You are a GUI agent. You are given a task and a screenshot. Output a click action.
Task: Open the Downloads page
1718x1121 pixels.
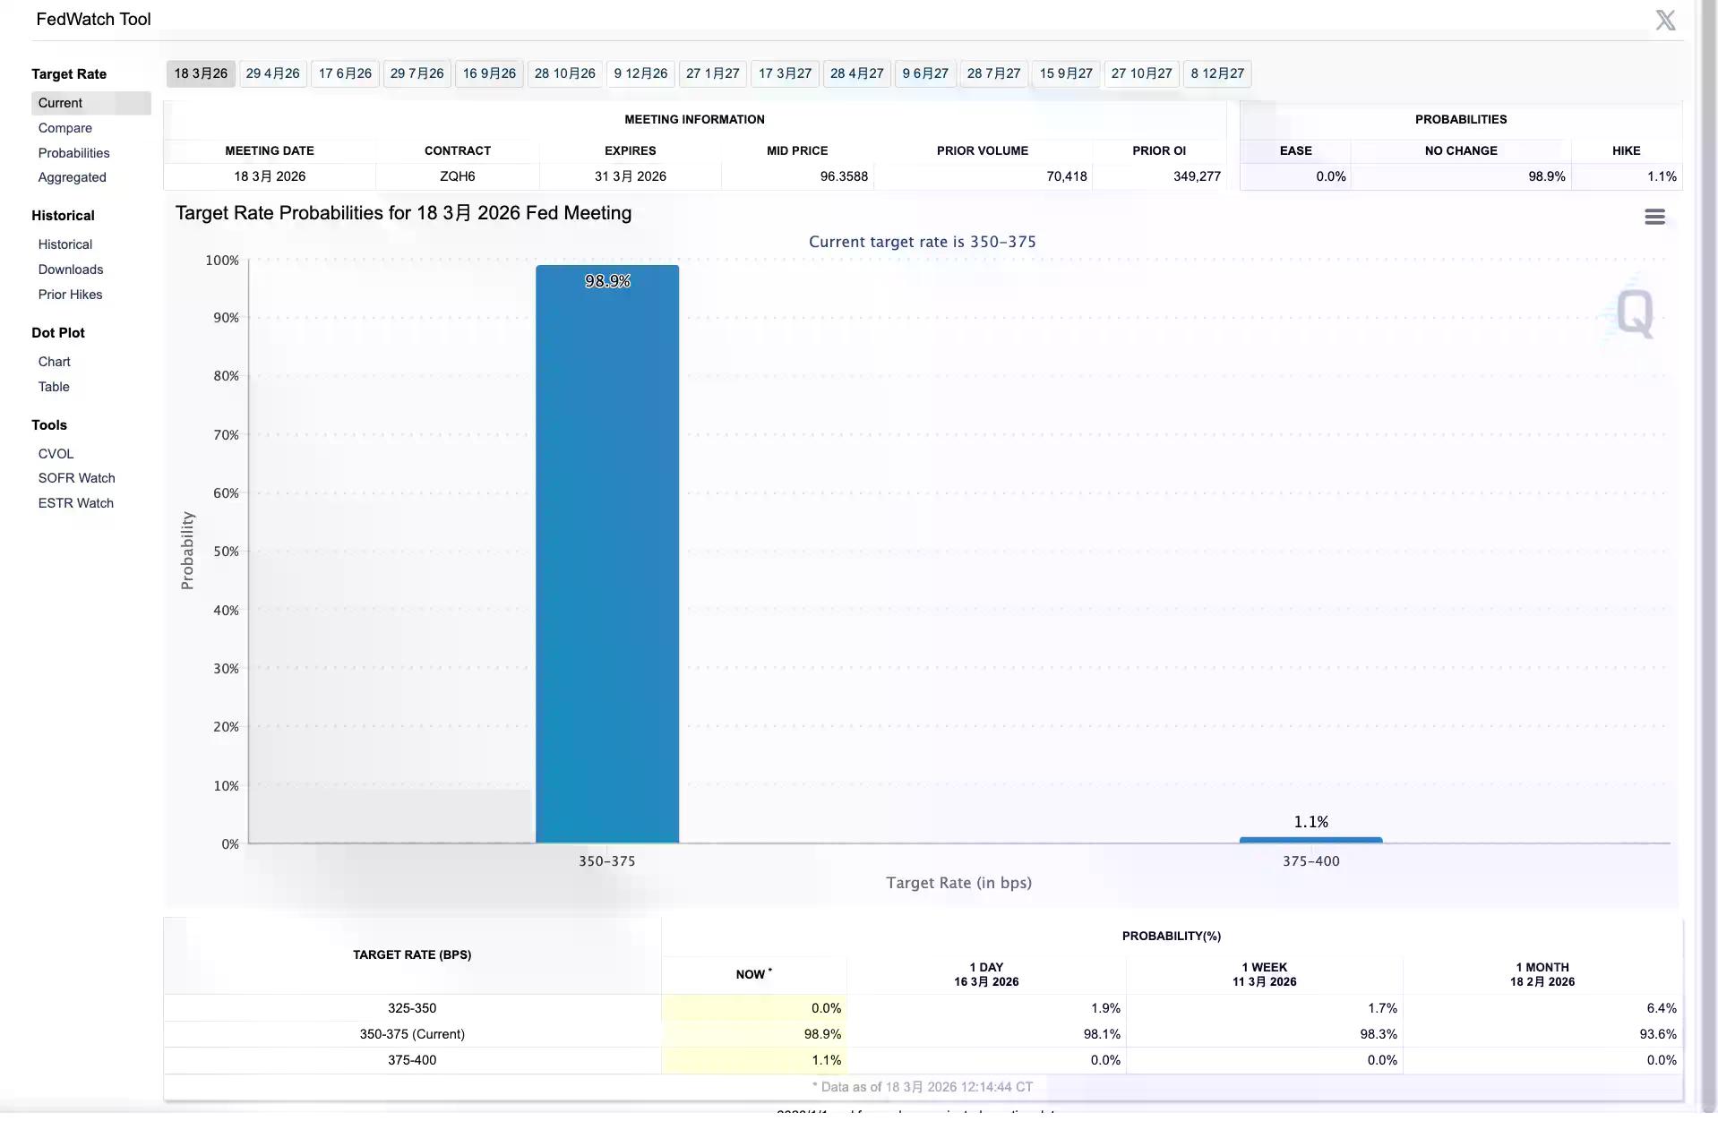coord(70,270)
